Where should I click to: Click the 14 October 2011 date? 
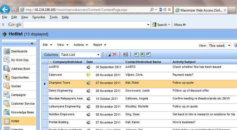click(x=107, y=99)
